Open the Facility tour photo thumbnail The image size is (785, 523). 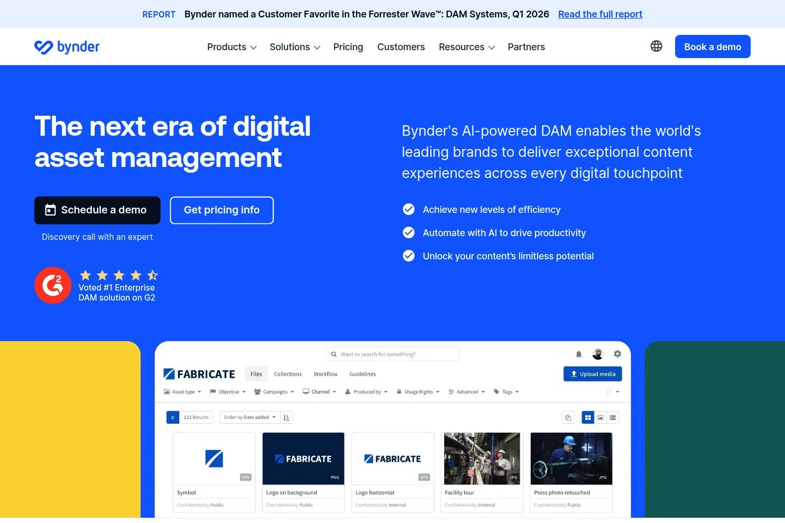click(x=482, y=459)
